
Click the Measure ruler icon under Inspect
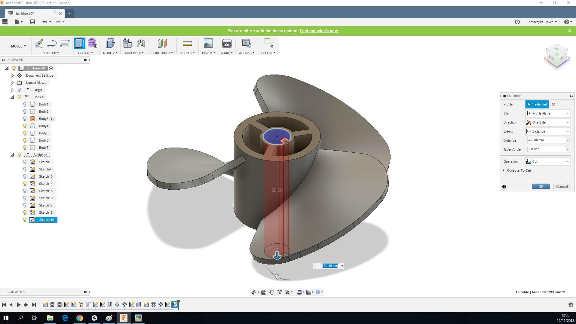click(x=187, y=44)
